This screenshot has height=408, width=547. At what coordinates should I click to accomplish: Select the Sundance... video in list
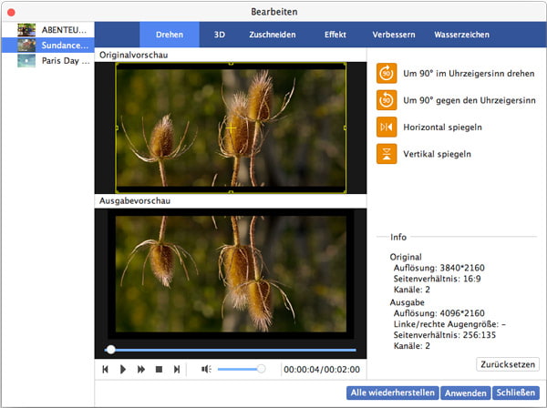(48, 46)
